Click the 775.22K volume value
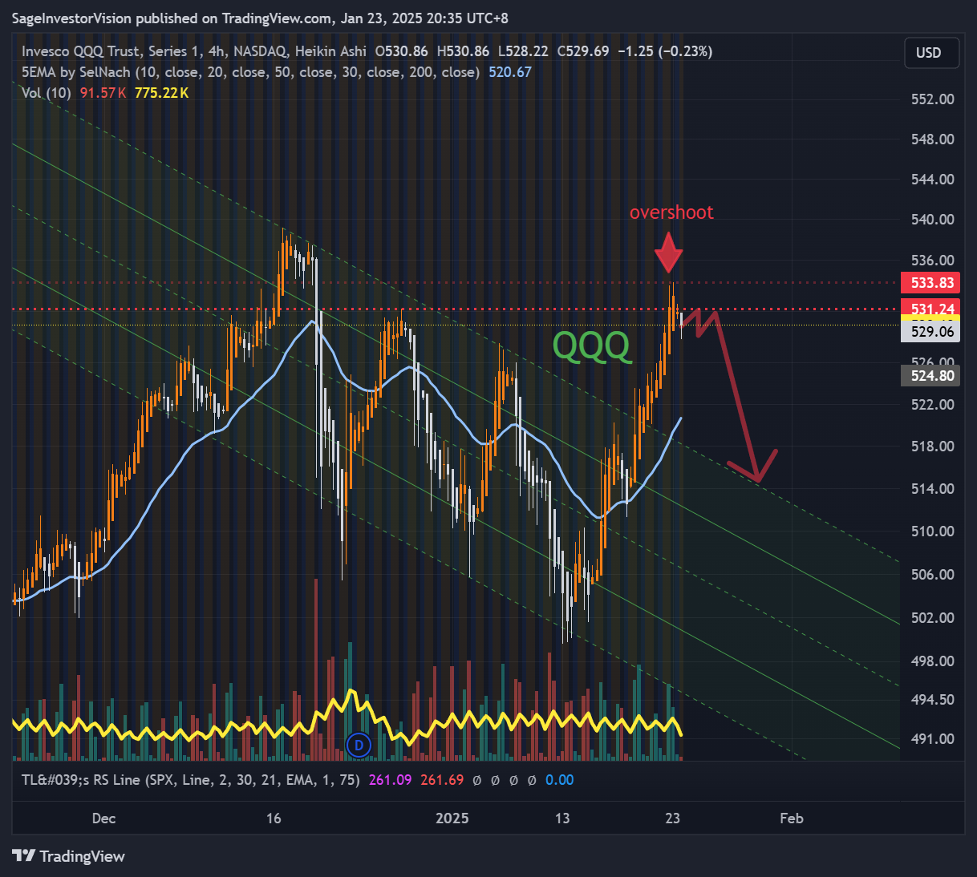This screenshot has width=977, height=877. [x=162, y=93]
